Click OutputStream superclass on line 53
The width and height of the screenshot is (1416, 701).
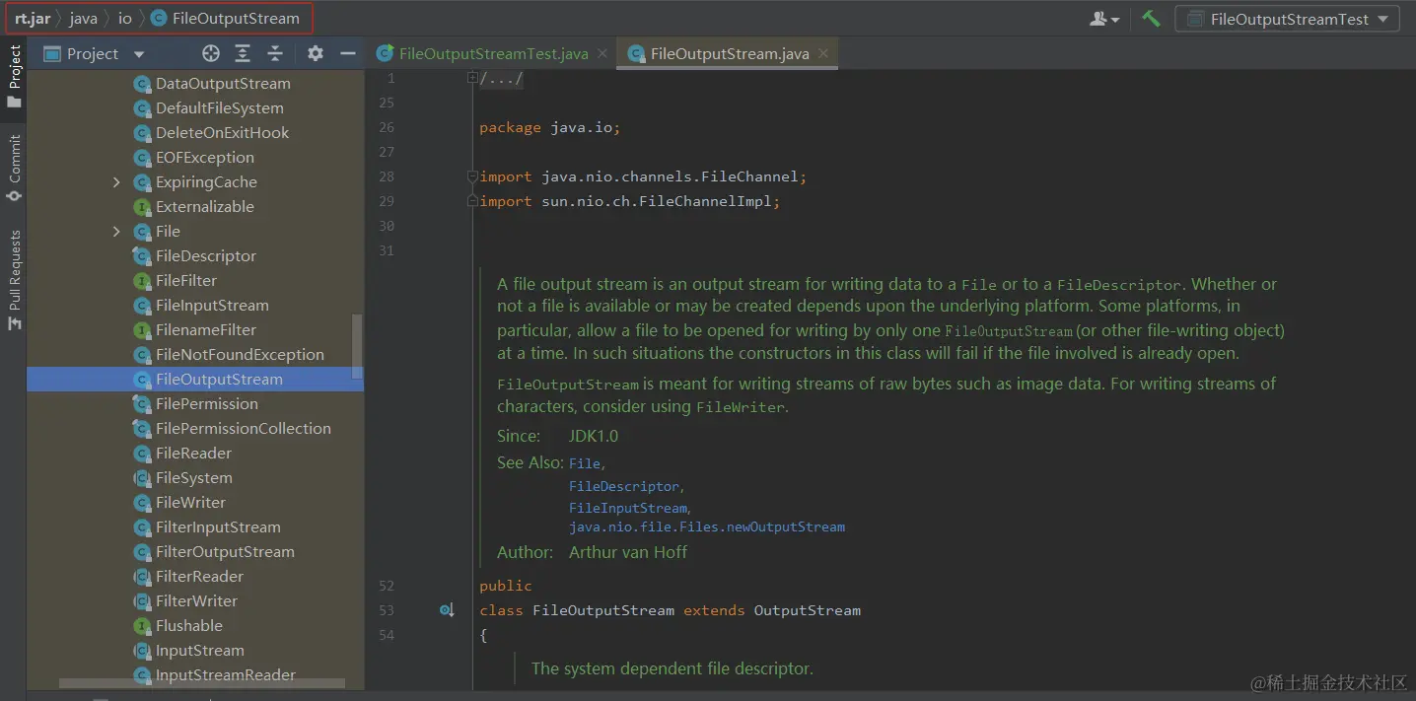808,610
